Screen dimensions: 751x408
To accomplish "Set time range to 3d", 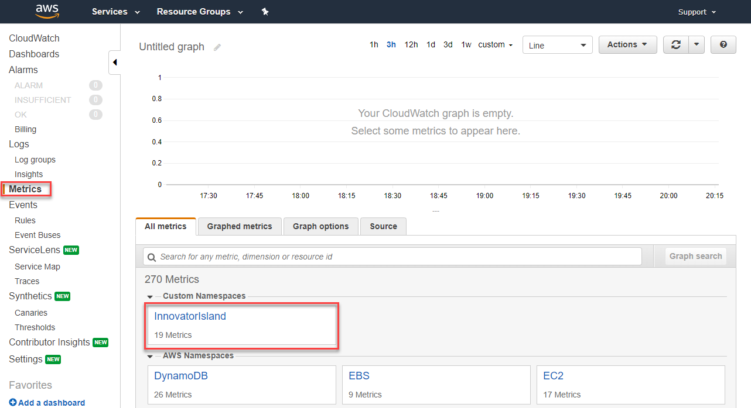I will tap(448, 45).
